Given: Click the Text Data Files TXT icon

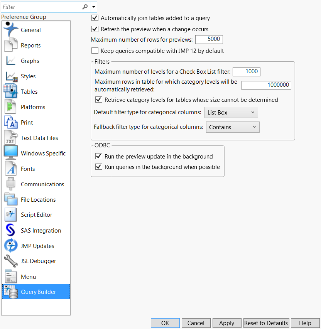Looking at the screenshot, I should coord(11,137).
